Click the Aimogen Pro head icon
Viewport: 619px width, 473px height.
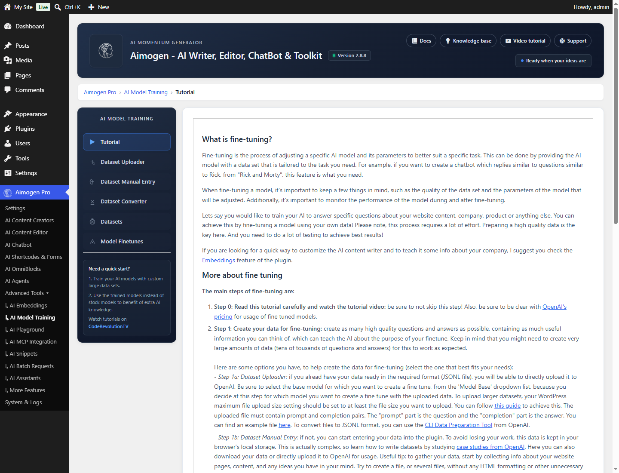(8, 193)
